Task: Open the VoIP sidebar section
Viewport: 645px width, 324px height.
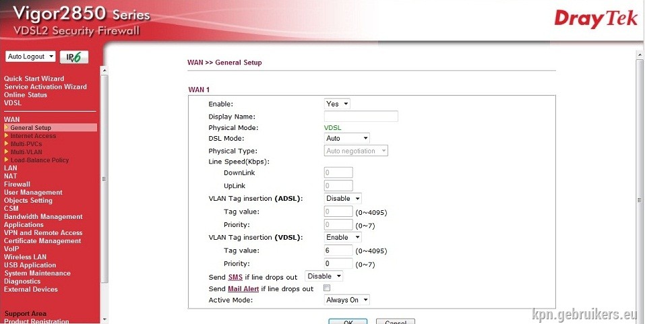Action: [11, 249]
